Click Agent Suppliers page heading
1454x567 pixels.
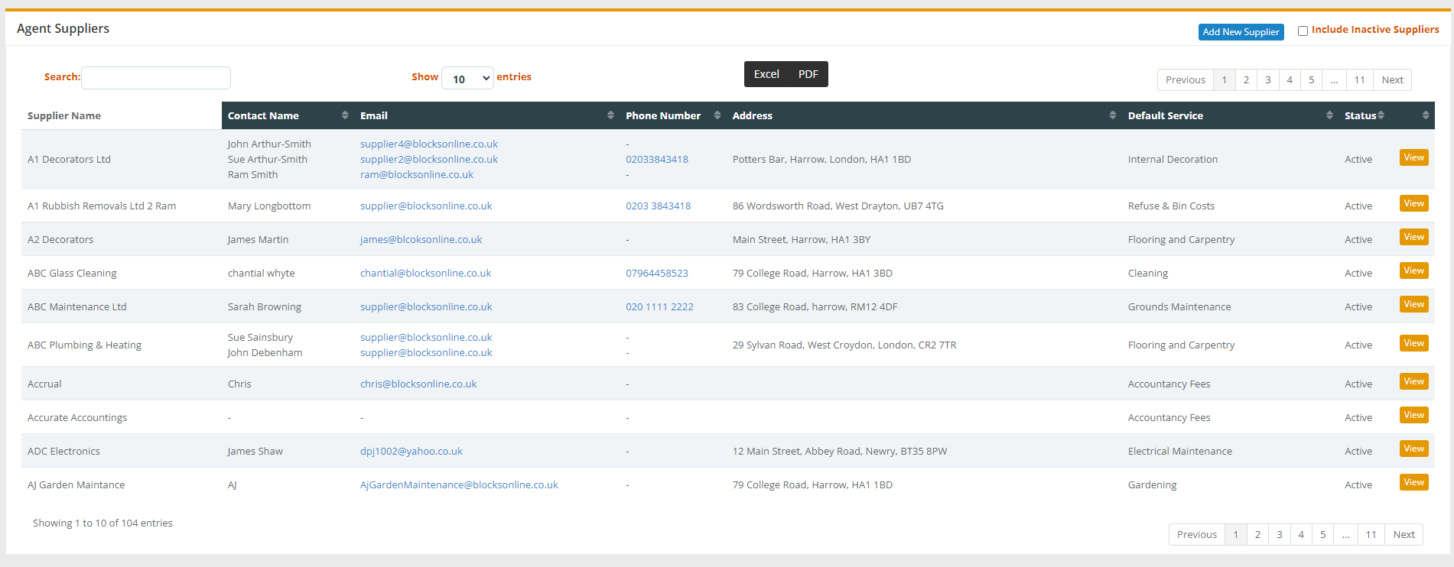point(63,28)
